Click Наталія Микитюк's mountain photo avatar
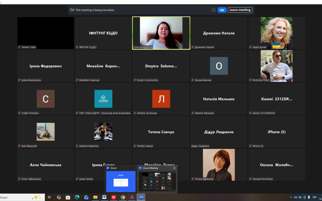 103,132
